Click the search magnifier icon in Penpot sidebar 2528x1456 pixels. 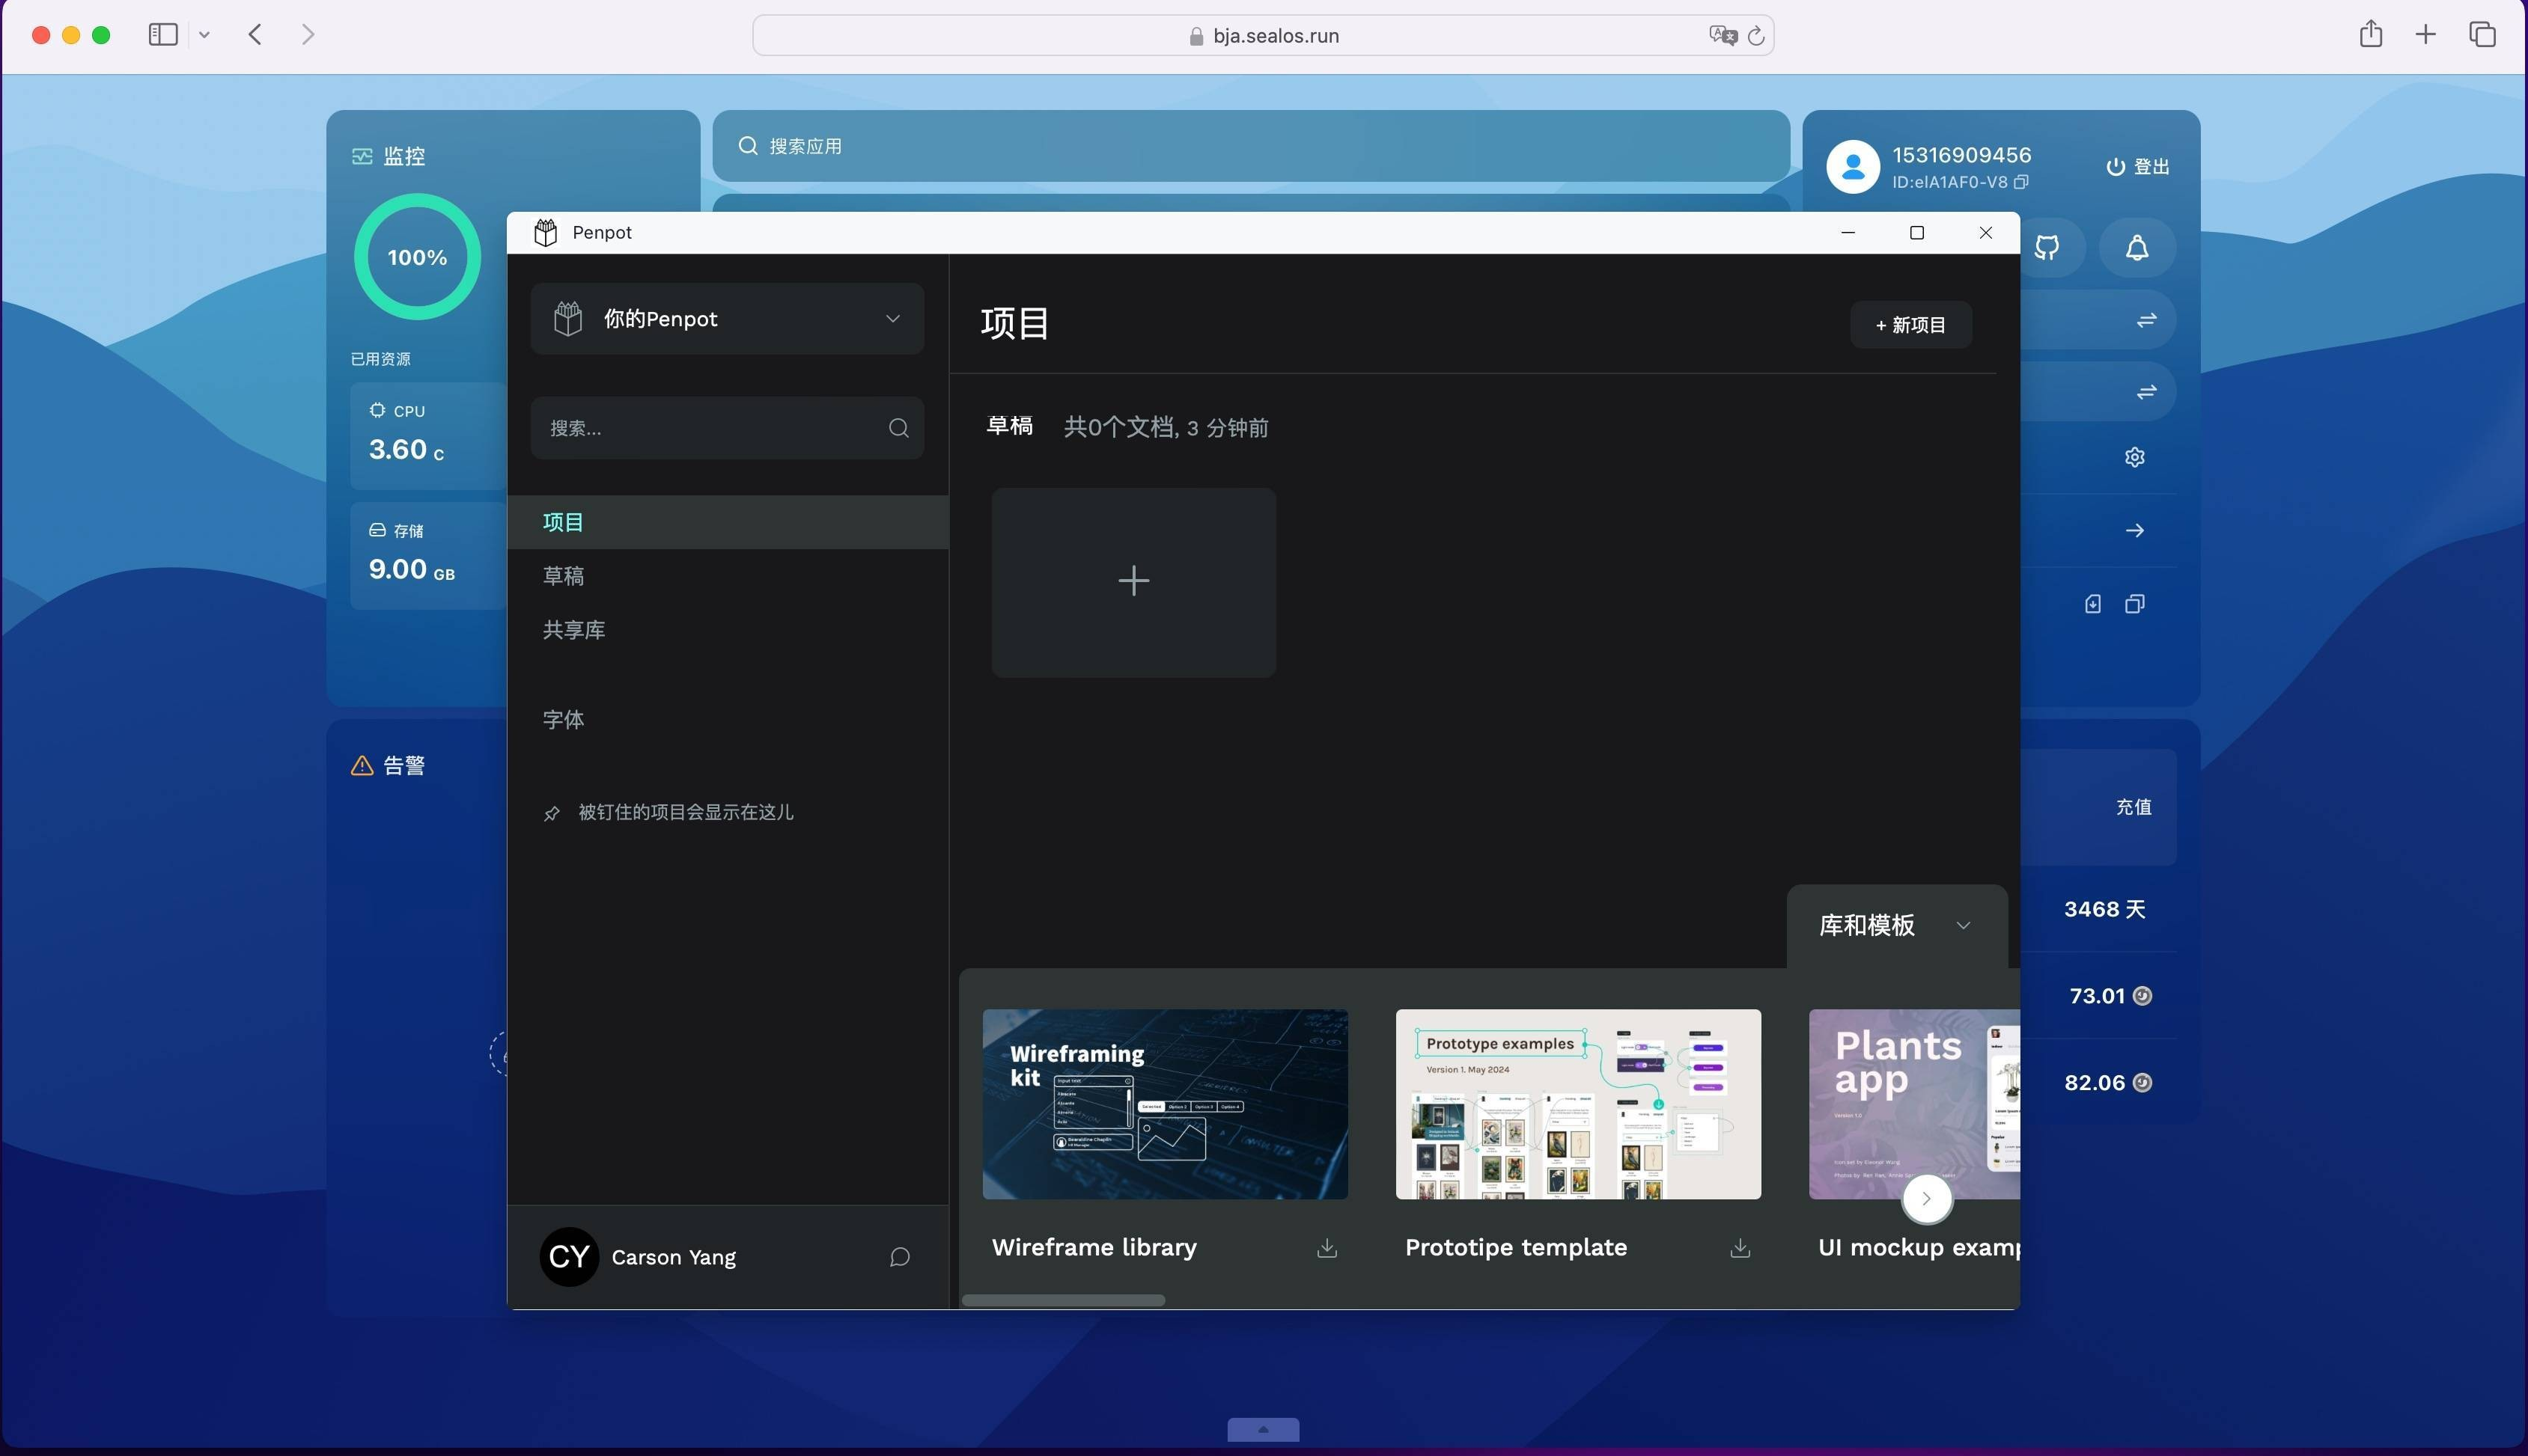(x=898, y=428)
